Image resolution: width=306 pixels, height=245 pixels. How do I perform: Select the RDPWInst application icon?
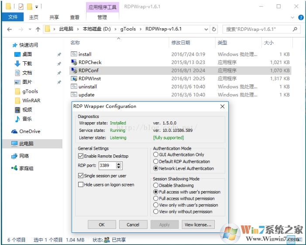click(74, 79)
